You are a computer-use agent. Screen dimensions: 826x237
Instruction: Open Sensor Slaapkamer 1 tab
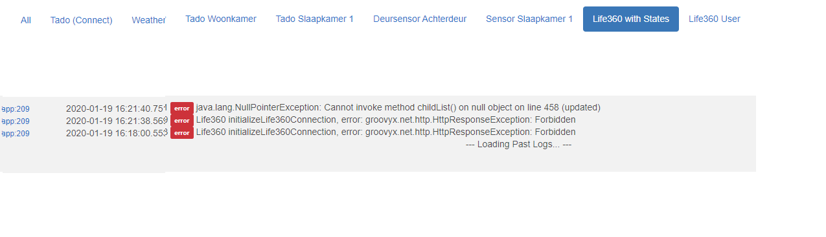529,19
